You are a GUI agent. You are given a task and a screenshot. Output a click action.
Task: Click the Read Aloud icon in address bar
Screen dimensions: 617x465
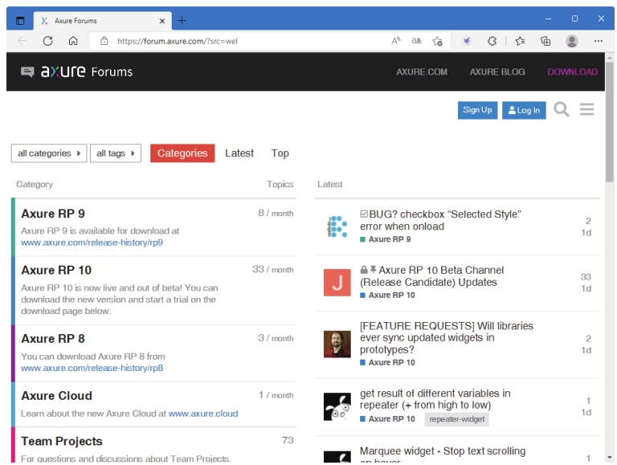[x=396, y=41]
